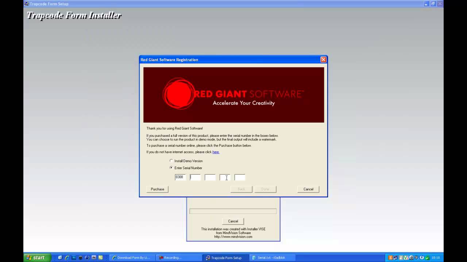
Task: Open Serial.txt - Kladblok from the taskbar
Action: (x=272, y=258)
